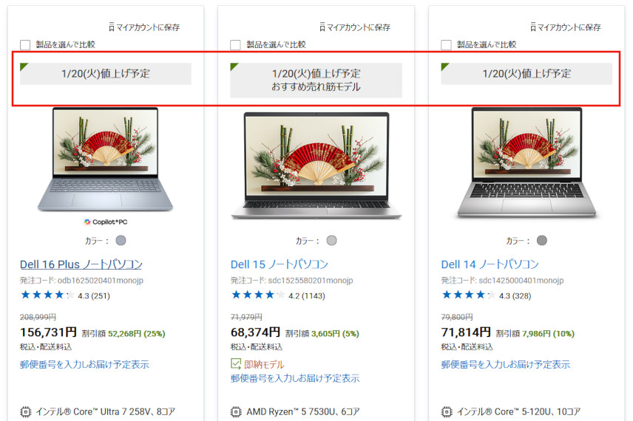Save Dell 14 to My Account bookmark icon
Image resolution: width=633 pixels, height=421 pixels.
(x=533, y=27)
